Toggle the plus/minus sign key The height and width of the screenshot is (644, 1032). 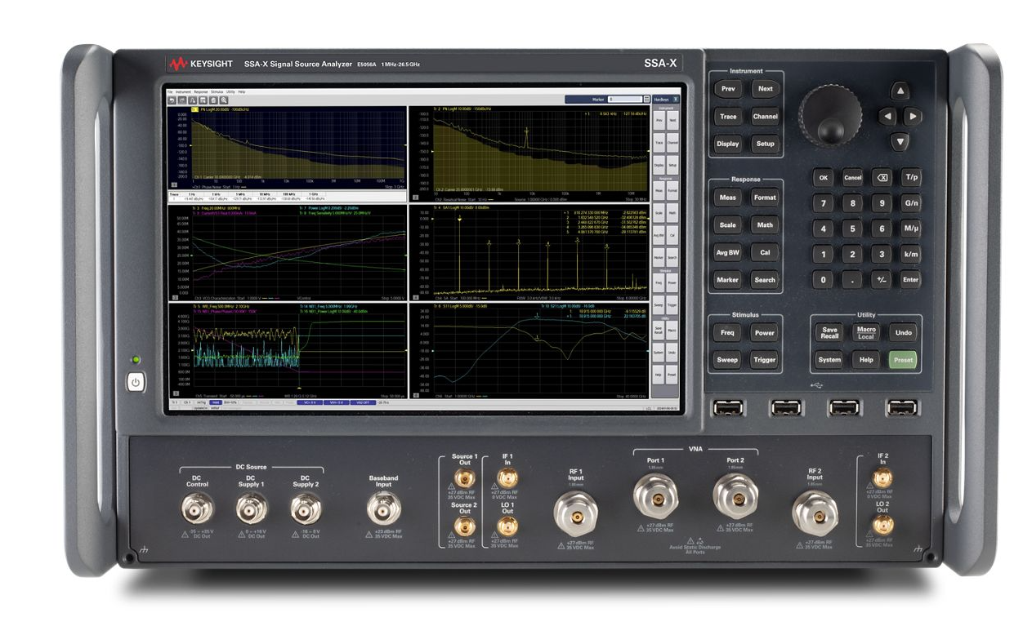[x=881, y=280]
